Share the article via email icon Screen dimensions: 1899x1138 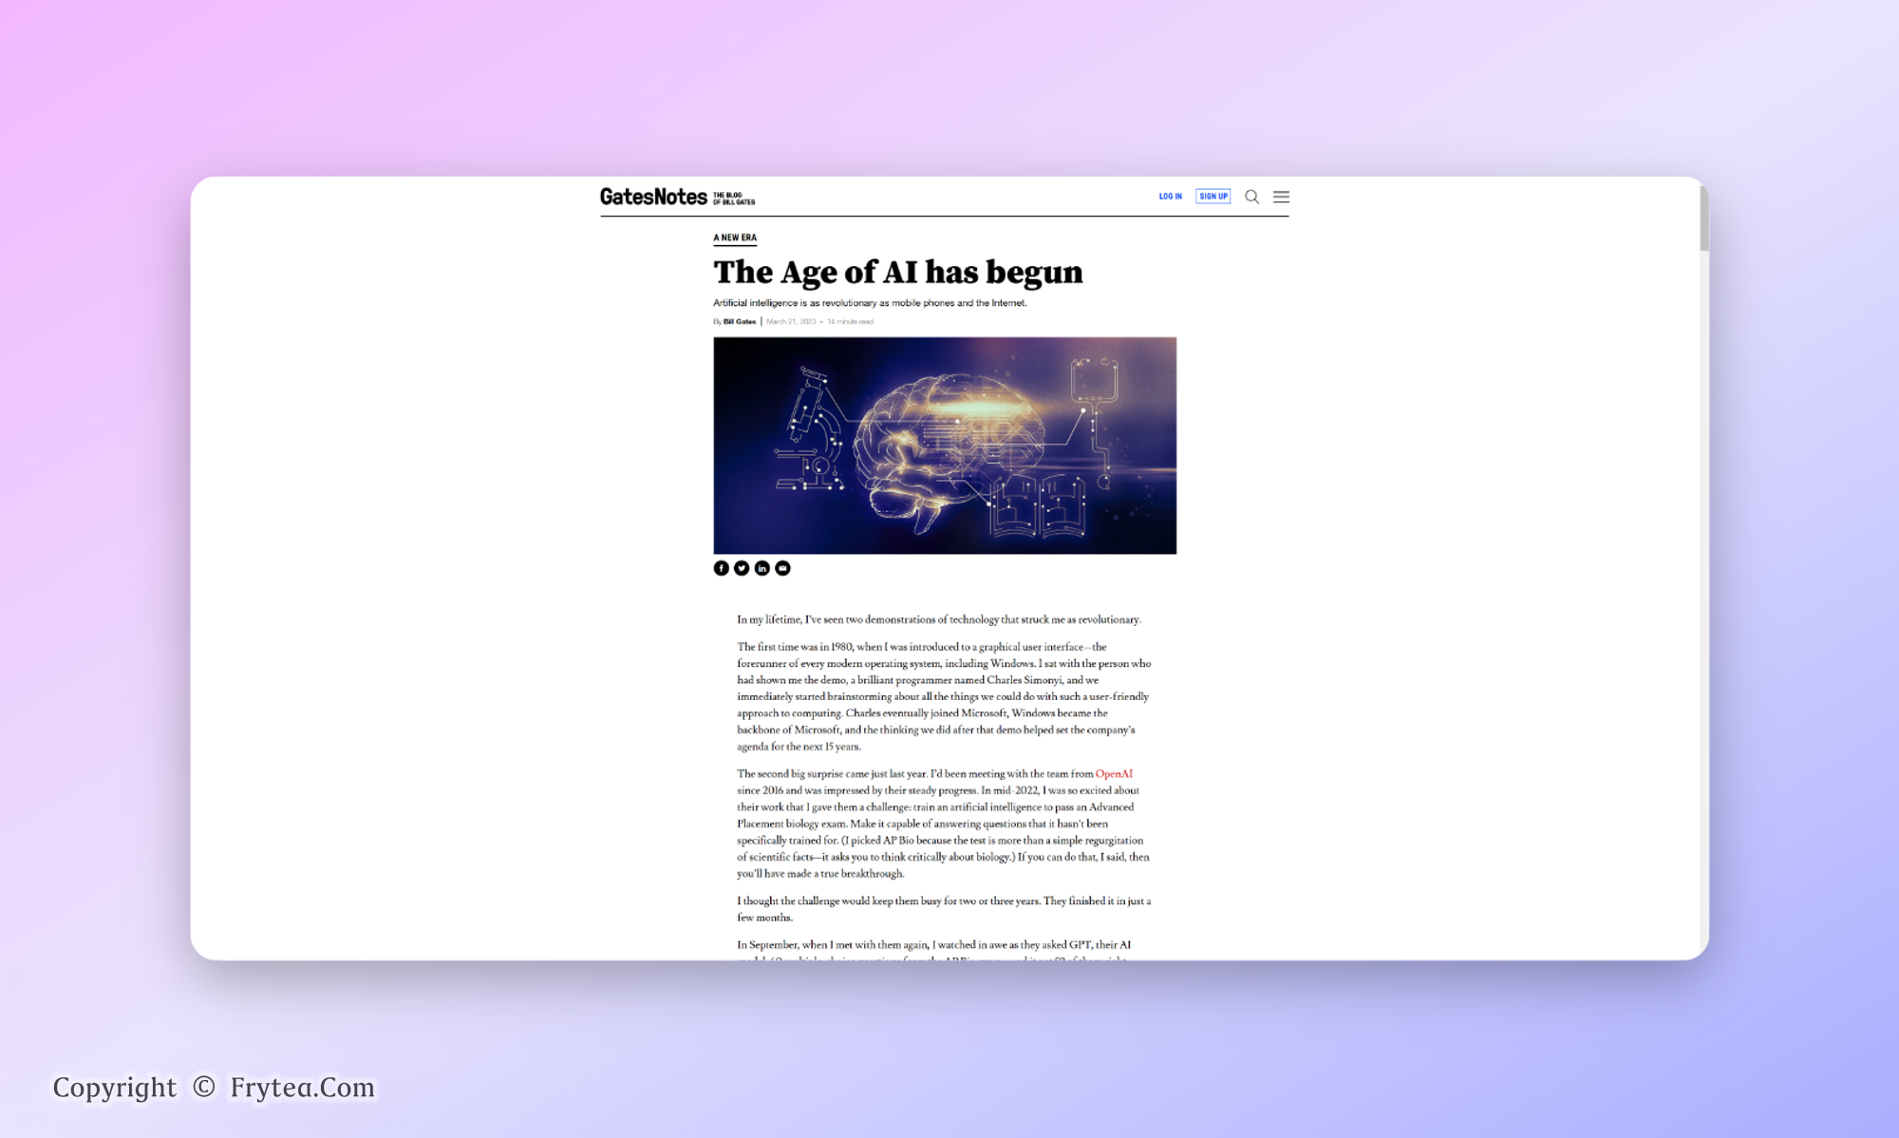point(782,568)
